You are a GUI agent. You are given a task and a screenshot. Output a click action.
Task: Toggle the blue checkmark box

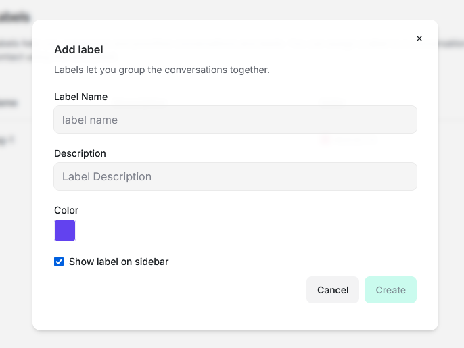point(59,262)
